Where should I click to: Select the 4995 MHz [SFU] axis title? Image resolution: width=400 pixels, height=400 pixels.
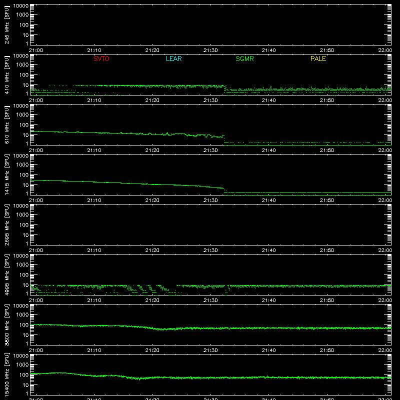click(7, 274)
